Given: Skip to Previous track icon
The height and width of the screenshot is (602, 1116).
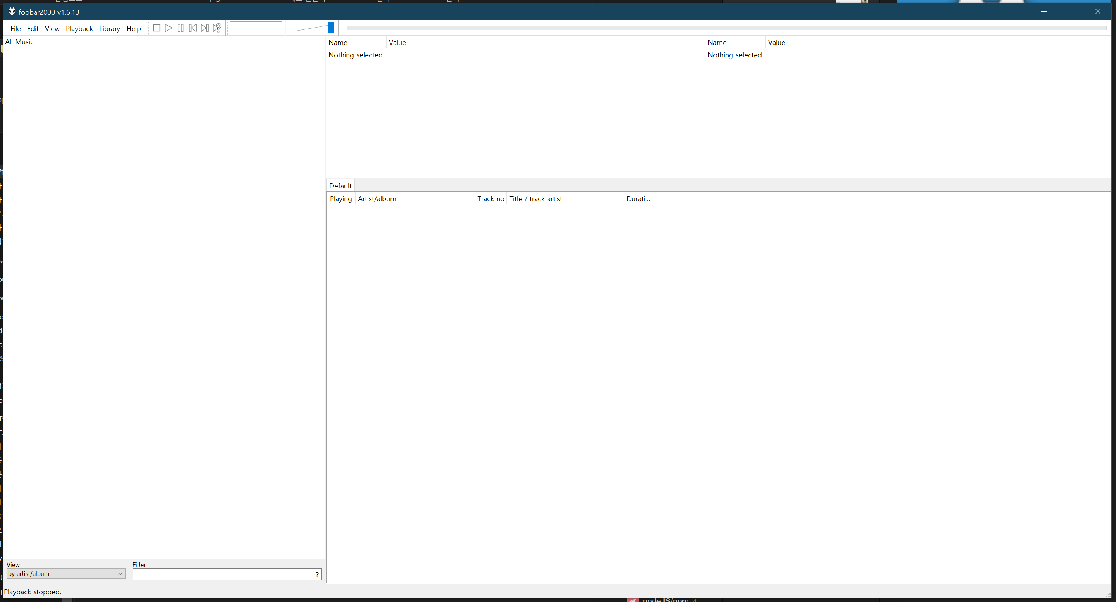Looking at the screenshot, I should tap(193, 28).
